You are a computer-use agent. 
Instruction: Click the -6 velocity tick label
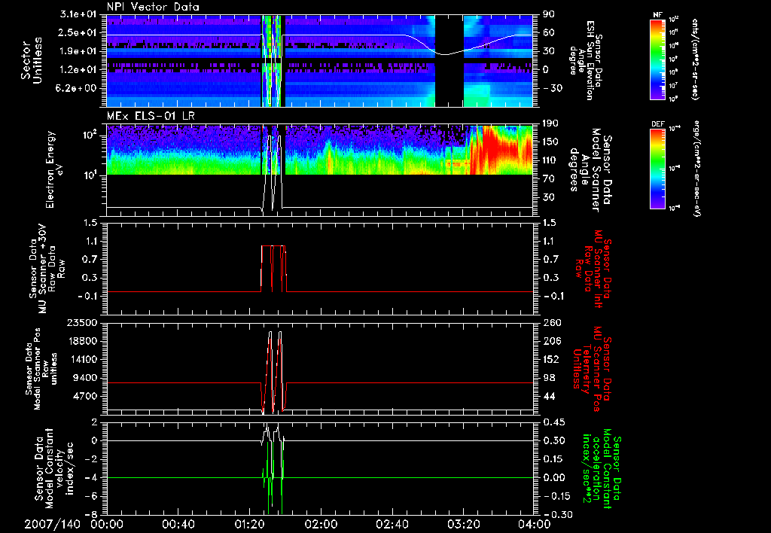[91, 495]
